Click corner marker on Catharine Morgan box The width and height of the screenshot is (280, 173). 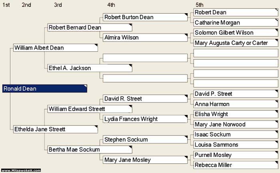277,20
